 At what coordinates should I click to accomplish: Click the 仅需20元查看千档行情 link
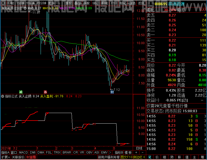(x=167, y=106)
